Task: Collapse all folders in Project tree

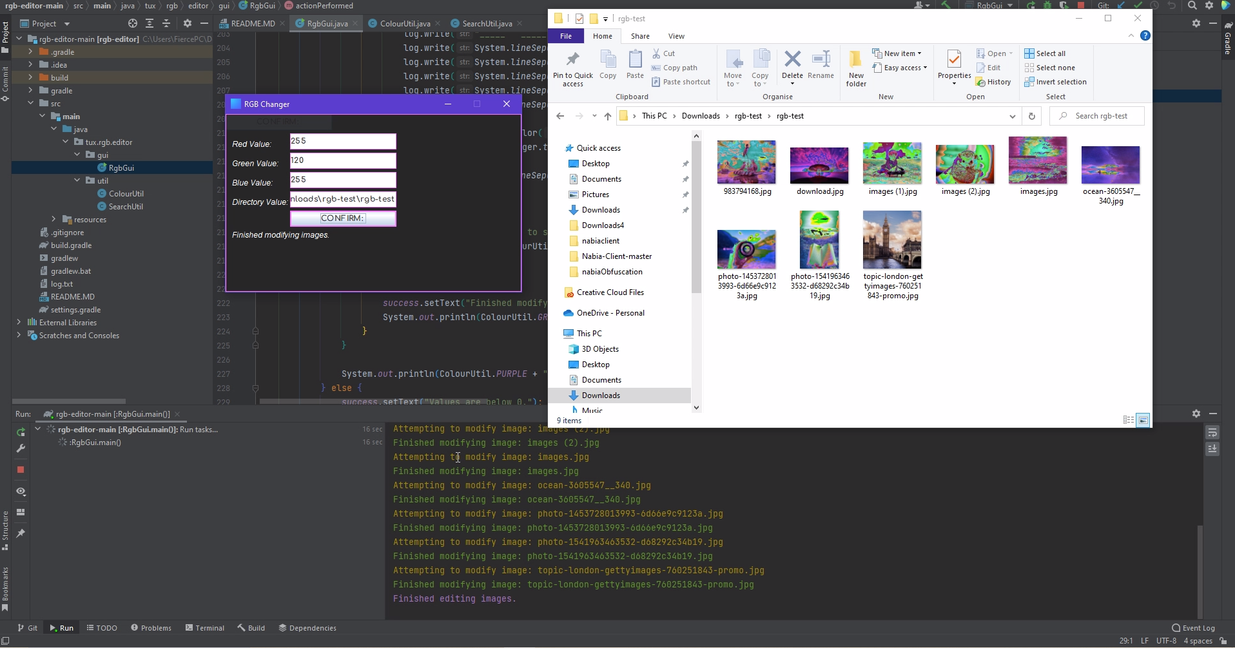Action: [166, 23]
